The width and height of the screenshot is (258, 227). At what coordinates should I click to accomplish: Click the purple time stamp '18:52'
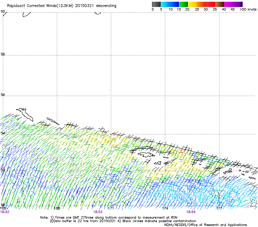point(5,212)
